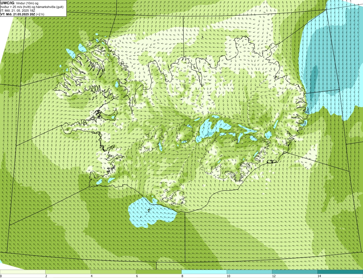Click the '14' tick label on the color scale
This screenshot has height=278, width=363.
tap(319, 276)
